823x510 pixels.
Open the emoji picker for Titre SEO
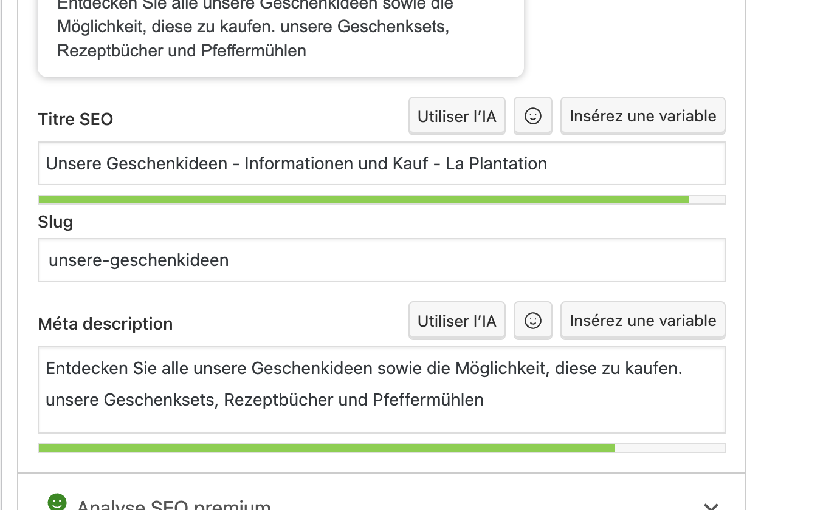(532, 115)
